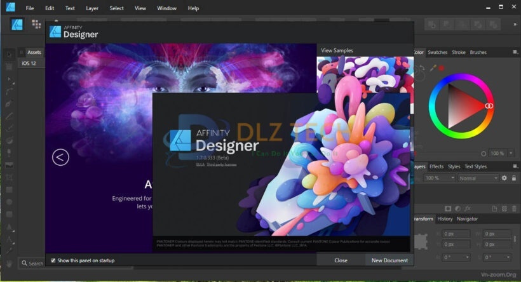Uncheck Show this panel on startup
This screenshot has height=282, width=521.
pos(53,260)
